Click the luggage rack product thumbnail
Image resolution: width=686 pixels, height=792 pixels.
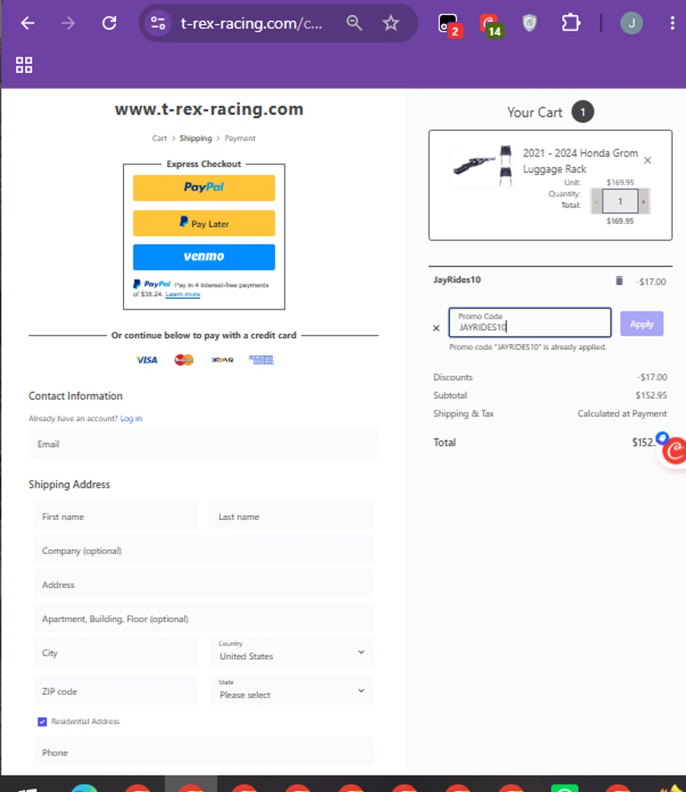click(482, 166)
